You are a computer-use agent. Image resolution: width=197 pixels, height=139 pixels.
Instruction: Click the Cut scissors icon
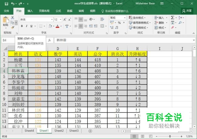pyautogui.click(x=13, y=18)
